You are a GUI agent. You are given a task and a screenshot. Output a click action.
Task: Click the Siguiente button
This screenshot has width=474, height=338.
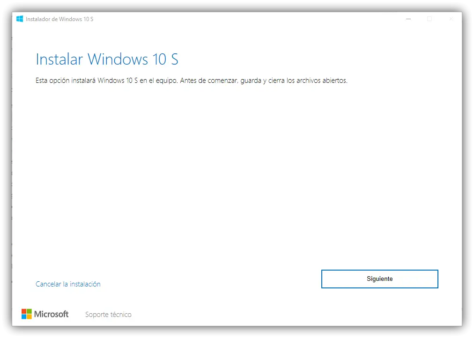[379, 279]
